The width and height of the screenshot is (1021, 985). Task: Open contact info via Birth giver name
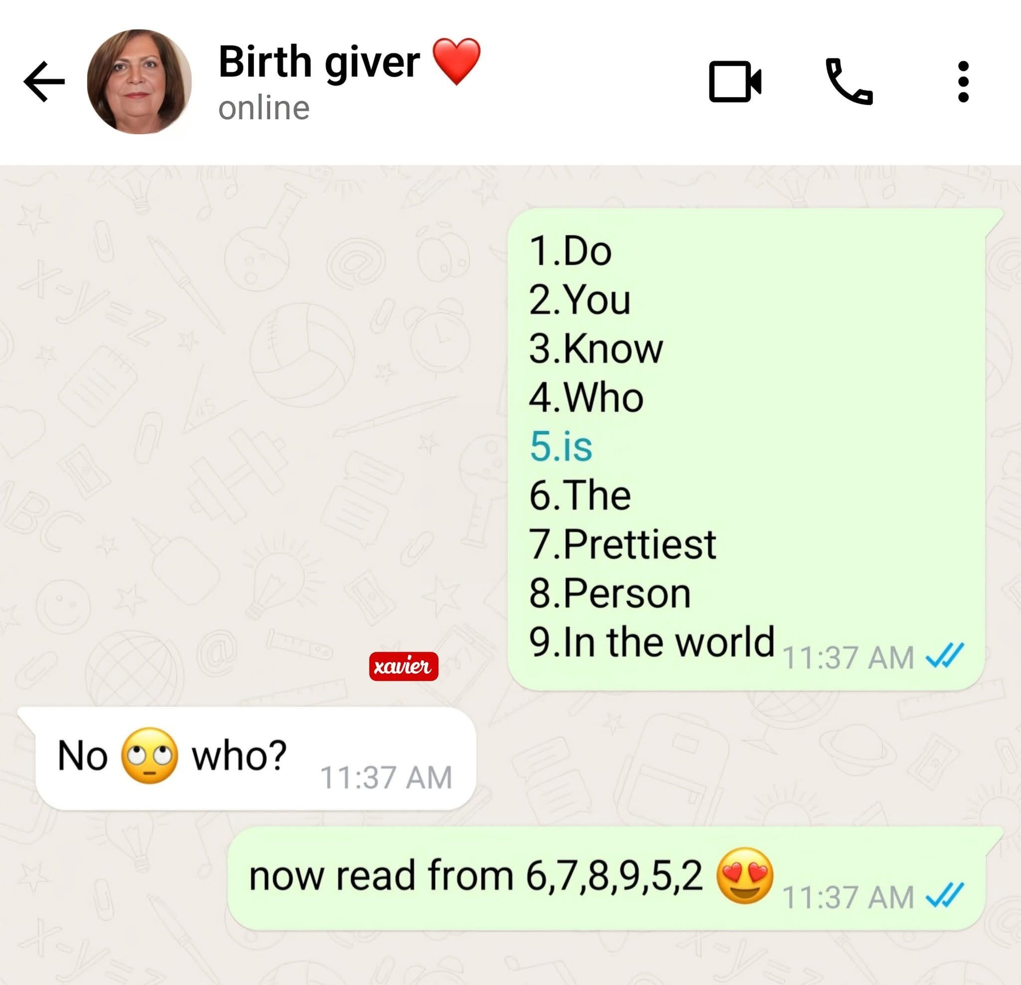[x=319, y=62]
